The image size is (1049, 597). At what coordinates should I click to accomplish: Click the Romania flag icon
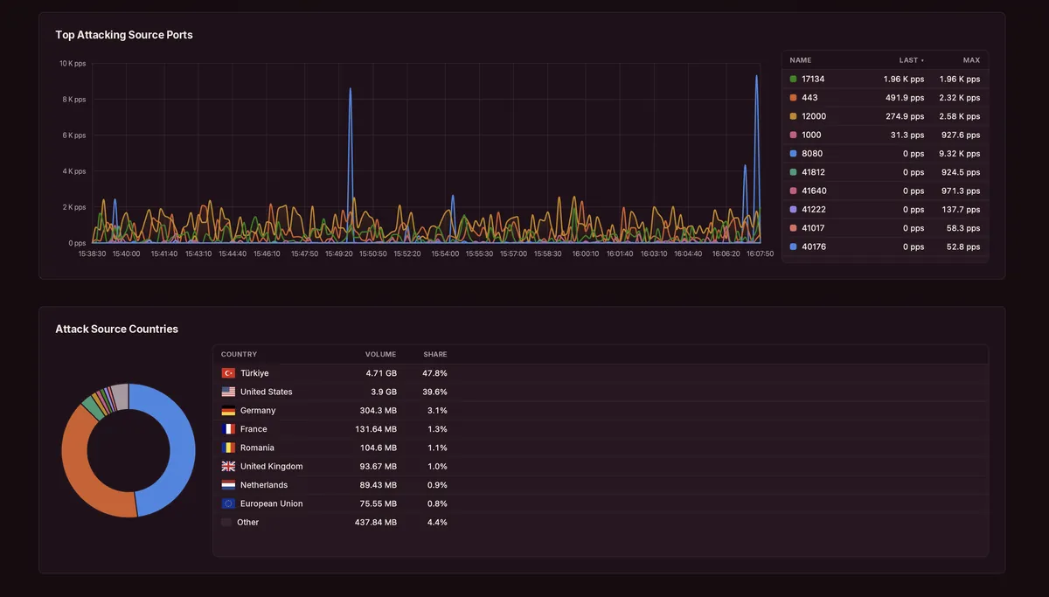228,448
